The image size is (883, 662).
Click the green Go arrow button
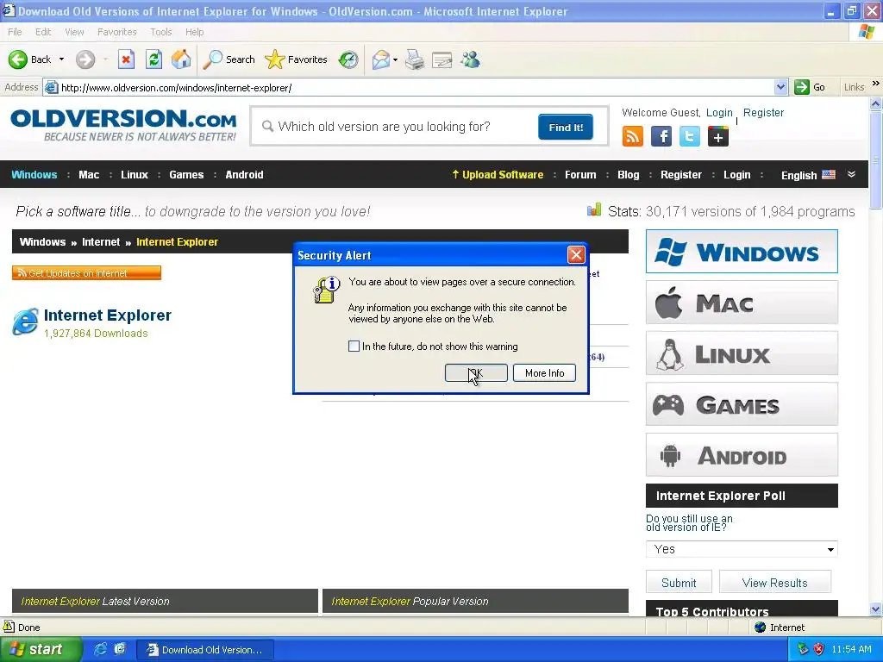[x=801, y=87]
